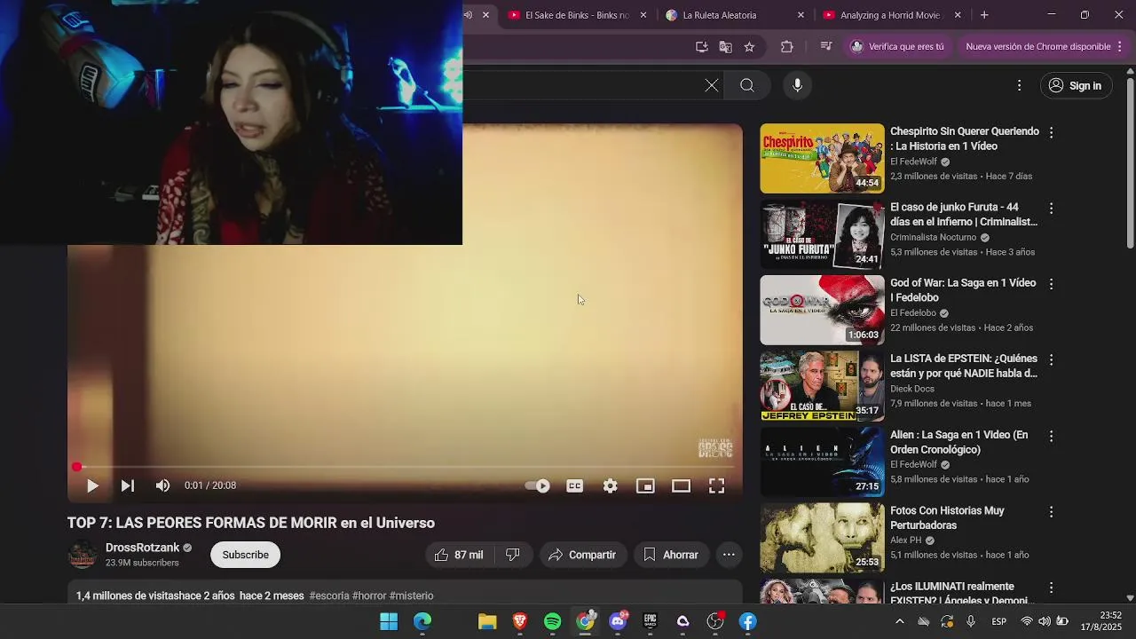Skip to next video in player
Viewport: 1136px width, 639px height.
pyautogui.click(x=128, y=485)
